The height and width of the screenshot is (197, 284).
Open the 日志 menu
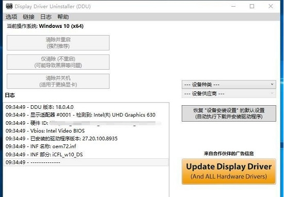pos(46,17)
